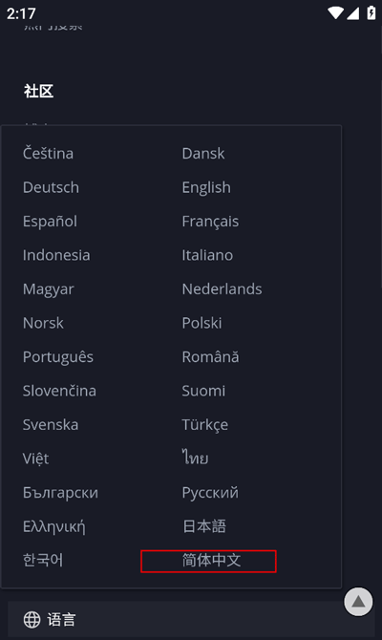Screen dimensions: 382x640
Task: Pick Português language option
Action: tap(58, 356)
